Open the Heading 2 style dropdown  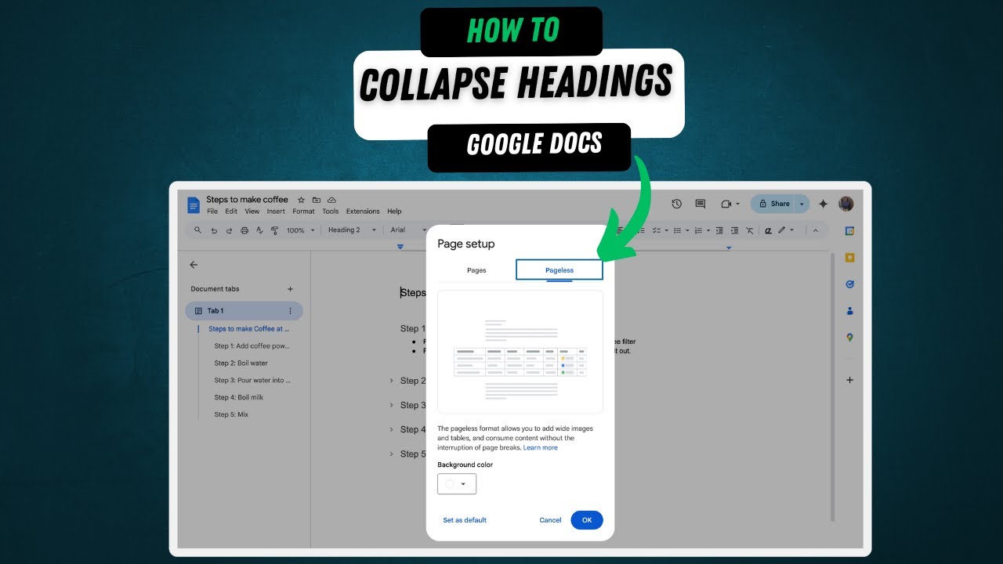pyautogui.click(x=352, y=230)
